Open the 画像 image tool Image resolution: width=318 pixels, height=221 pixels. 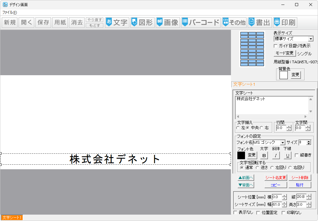pyautogui.click(x=168, y=22)
